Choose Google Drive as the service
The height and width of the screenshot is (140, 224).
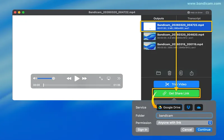(x=169, y=108)
